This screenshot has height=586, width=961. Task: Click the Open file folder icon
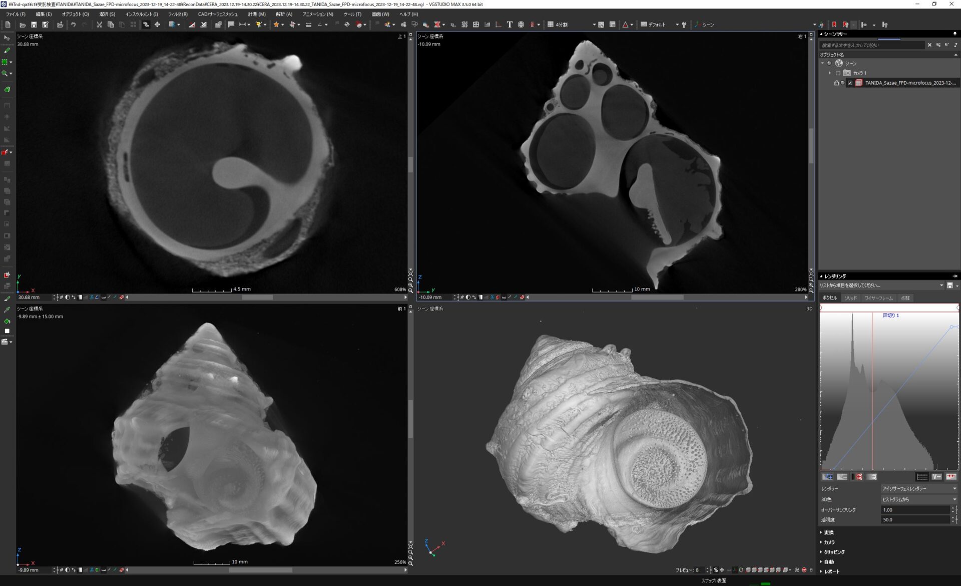tap(23, 25)
